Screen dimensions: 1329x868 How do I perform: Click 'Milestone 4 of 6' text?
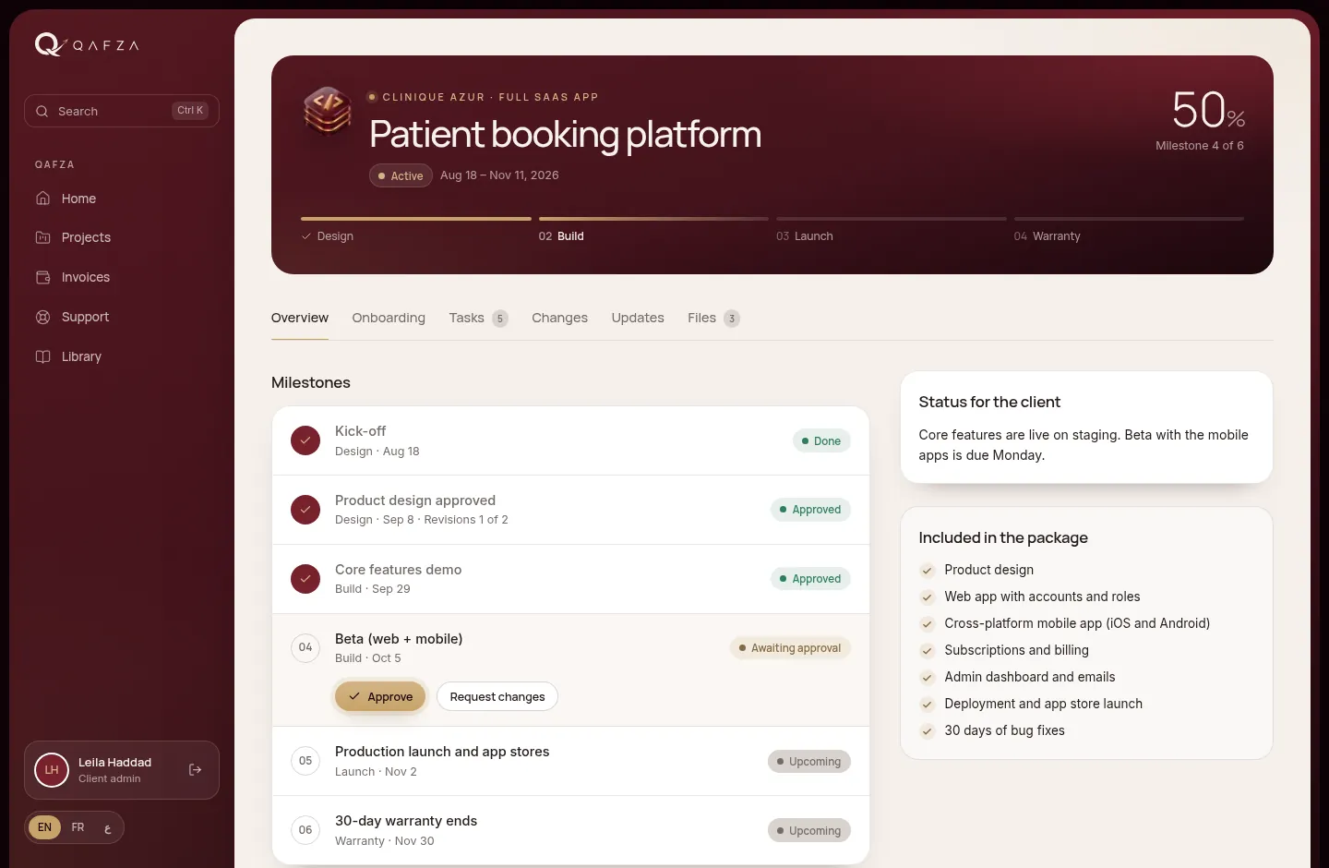pyautogui.click(x=1200, y=146)
